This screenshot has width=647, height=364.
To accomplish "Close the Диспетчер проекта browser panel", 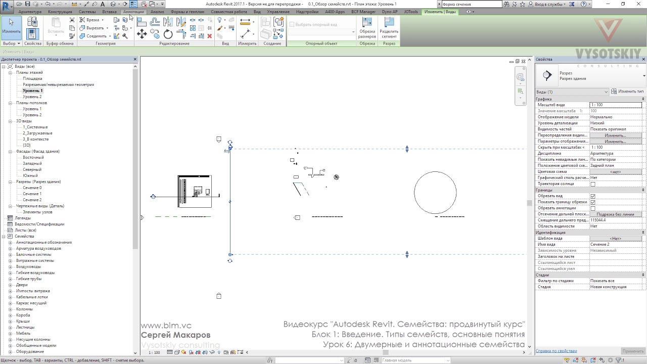I will (135, 60).
